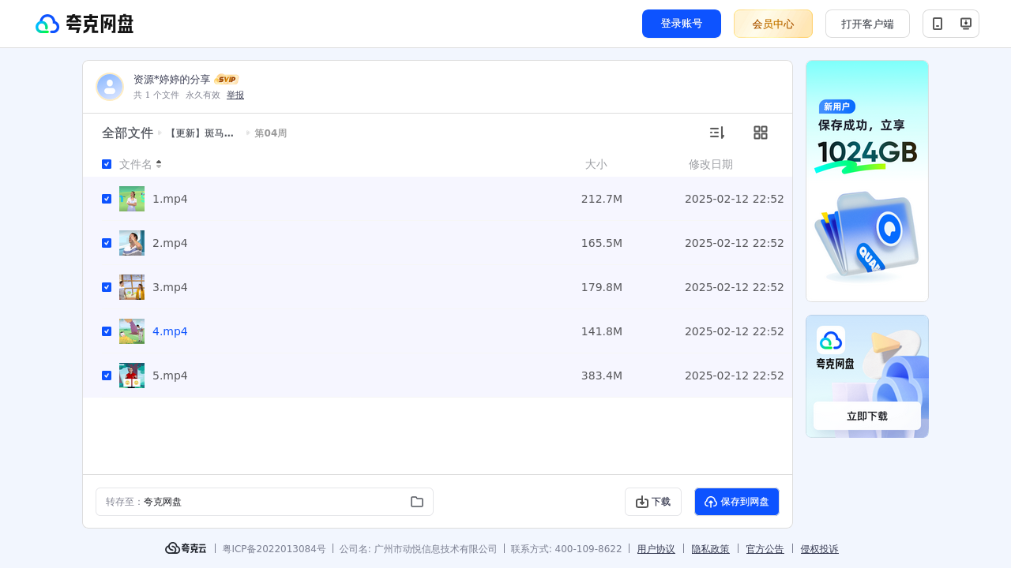The image size is (1011, 568).
Task: Click the 第04周 breadcrumb
Action: click(270, 133)
